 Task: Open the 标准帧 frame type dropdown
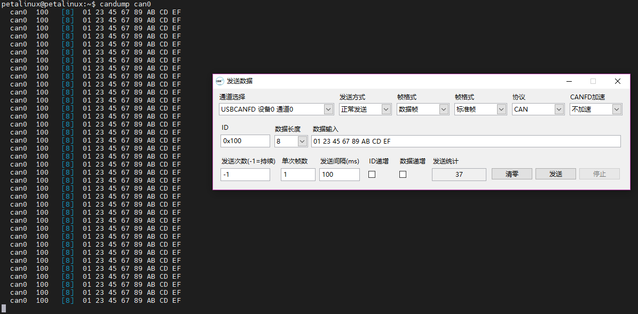(x=481, y=109)
